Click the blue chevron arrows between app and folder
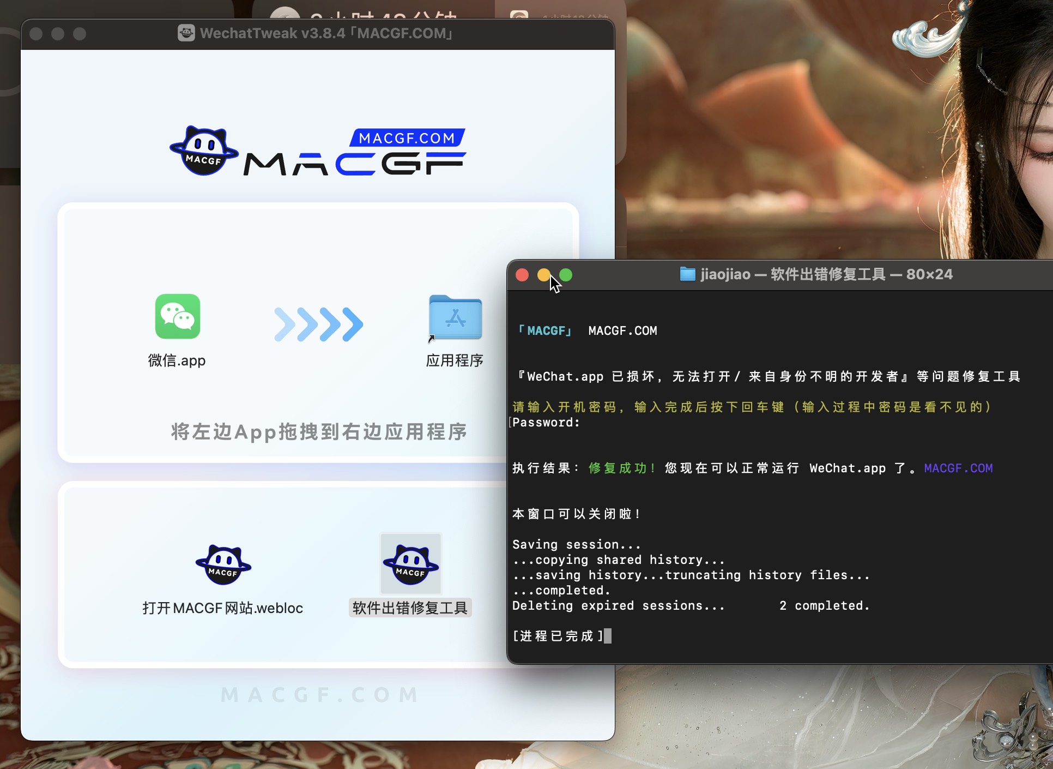 pos(320,323)
